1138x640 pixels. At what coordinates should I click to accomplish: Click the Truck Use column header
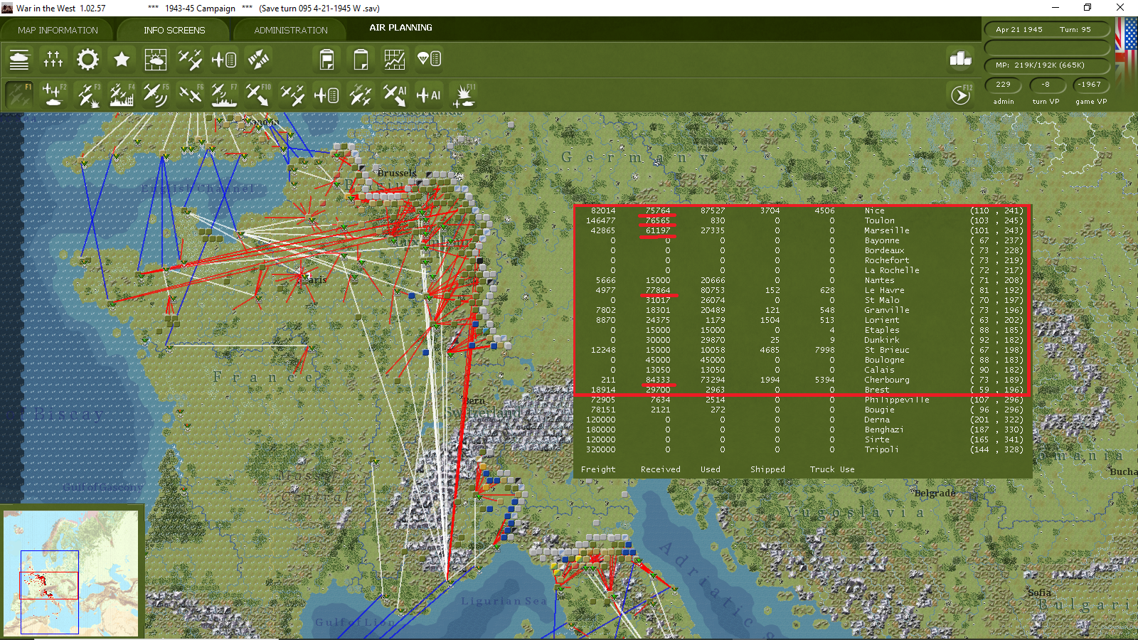832,469
